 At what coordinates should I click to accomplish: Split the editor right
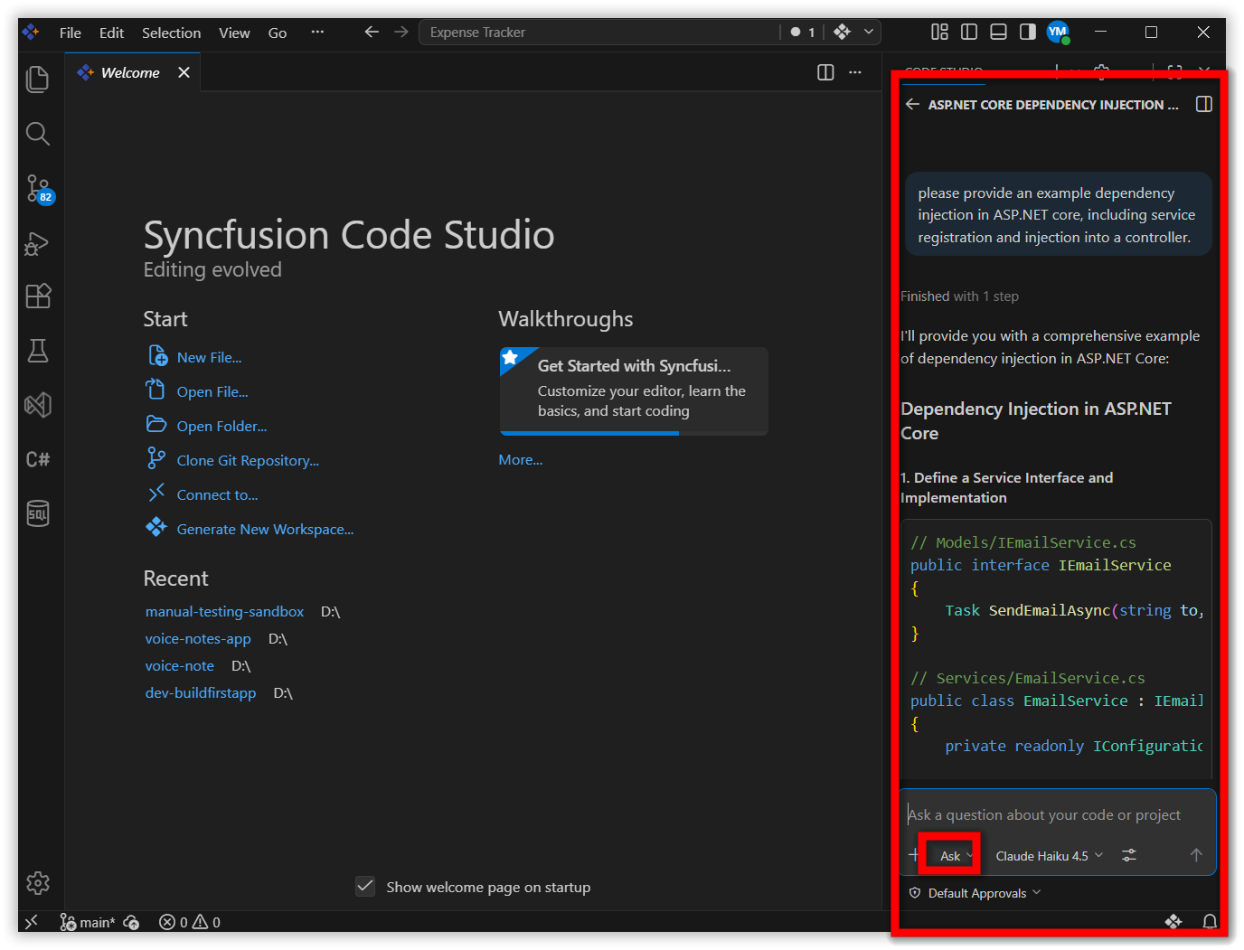(x=825, y=72)
